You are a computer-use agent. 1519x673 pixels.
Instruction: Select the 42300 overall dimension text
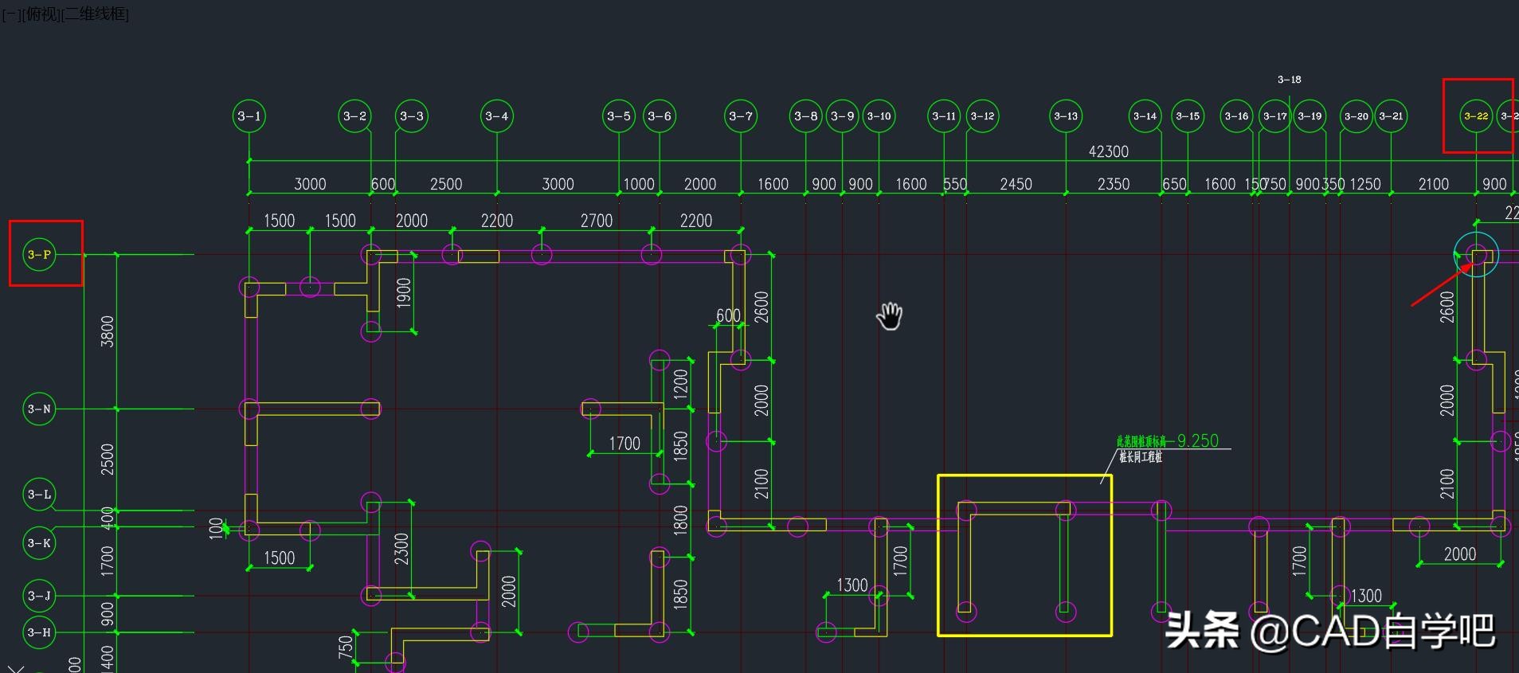click(x=1108, y=151)
